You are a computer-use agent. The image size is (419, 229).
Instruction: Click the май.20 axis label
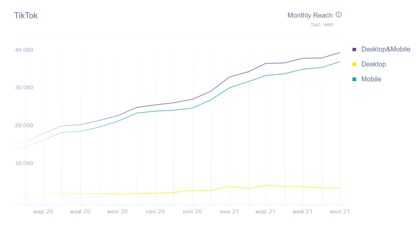click(x=80, y=212)
